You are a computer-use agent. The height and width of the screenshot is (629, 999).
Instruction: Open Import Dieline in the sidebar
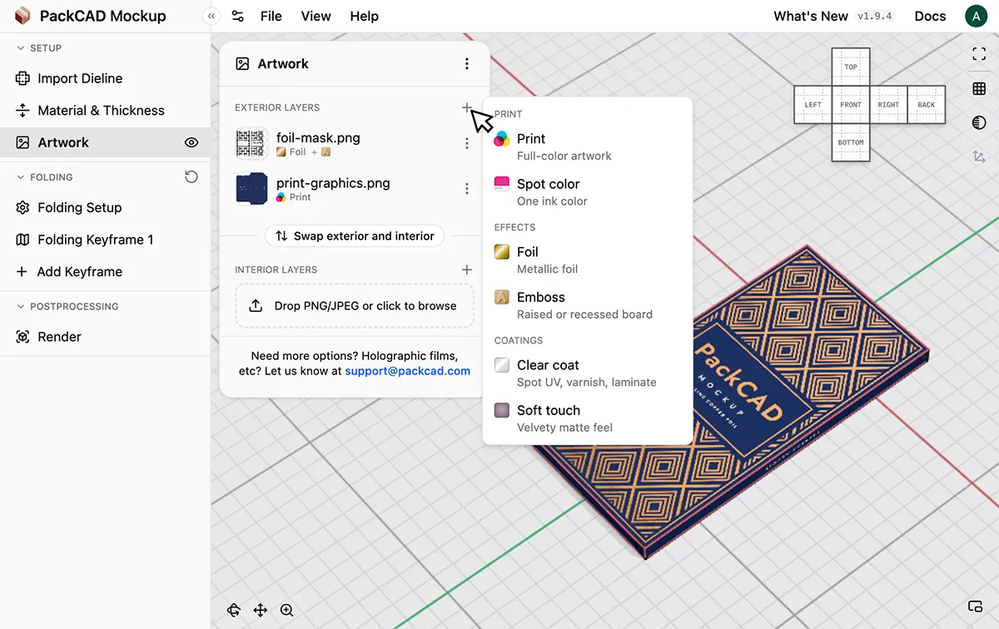[x=105, y=78]
